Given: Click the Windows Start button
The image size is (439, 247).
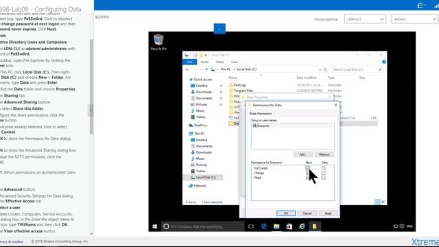Looking at the screenshot, I should click(154, 226).
